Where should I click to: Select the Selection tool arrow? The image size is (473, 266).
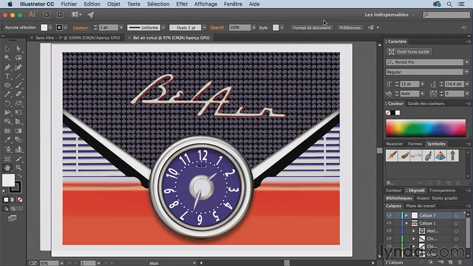(x=7, y=48)
